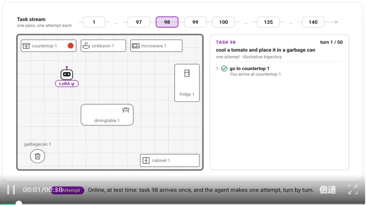Click the red tomato on countertop 1
The image size is (366, 205).
tap(71, 46)
